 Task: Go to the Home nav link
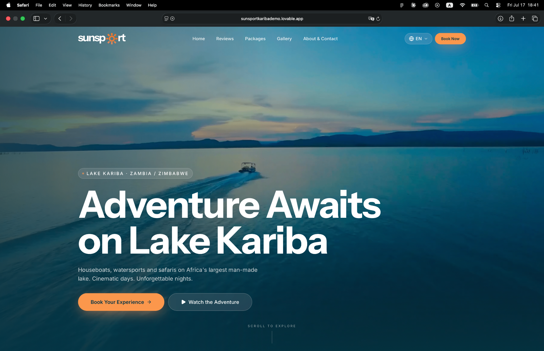pos(199,39)
